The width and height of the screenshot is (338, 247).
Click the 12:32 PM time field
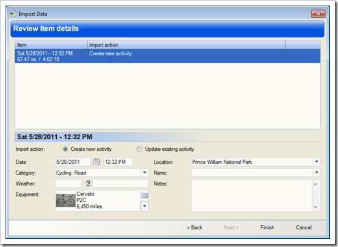coord(118,162)
